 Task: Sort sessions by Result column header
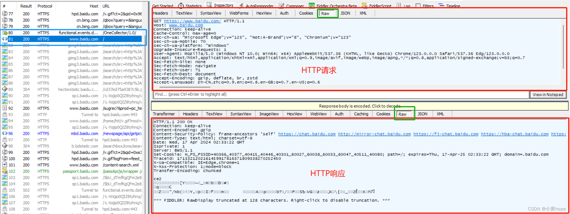coord(26,6)
